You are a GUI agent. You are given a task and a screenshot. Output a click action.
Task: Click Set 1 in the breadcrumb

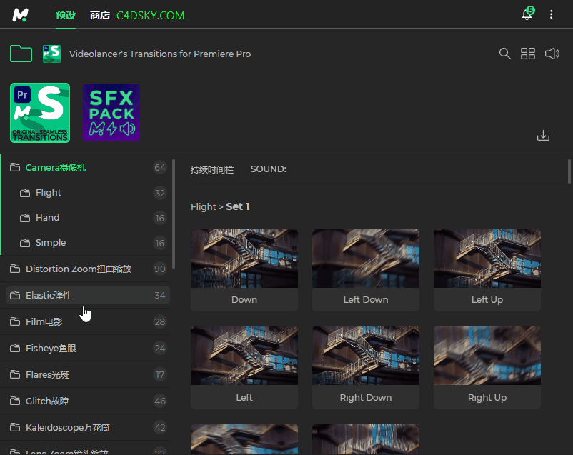[x=237, y=206]
